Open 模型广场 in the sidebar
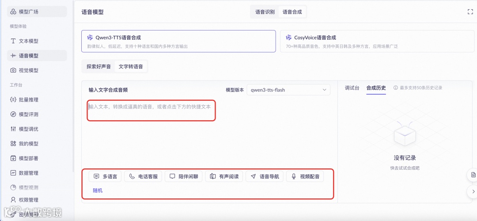The width and height of the screenshot is (477, 221). (37, 11)
